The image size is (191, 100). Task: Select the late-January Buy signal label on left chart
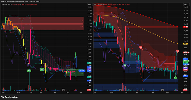point(29,71)
